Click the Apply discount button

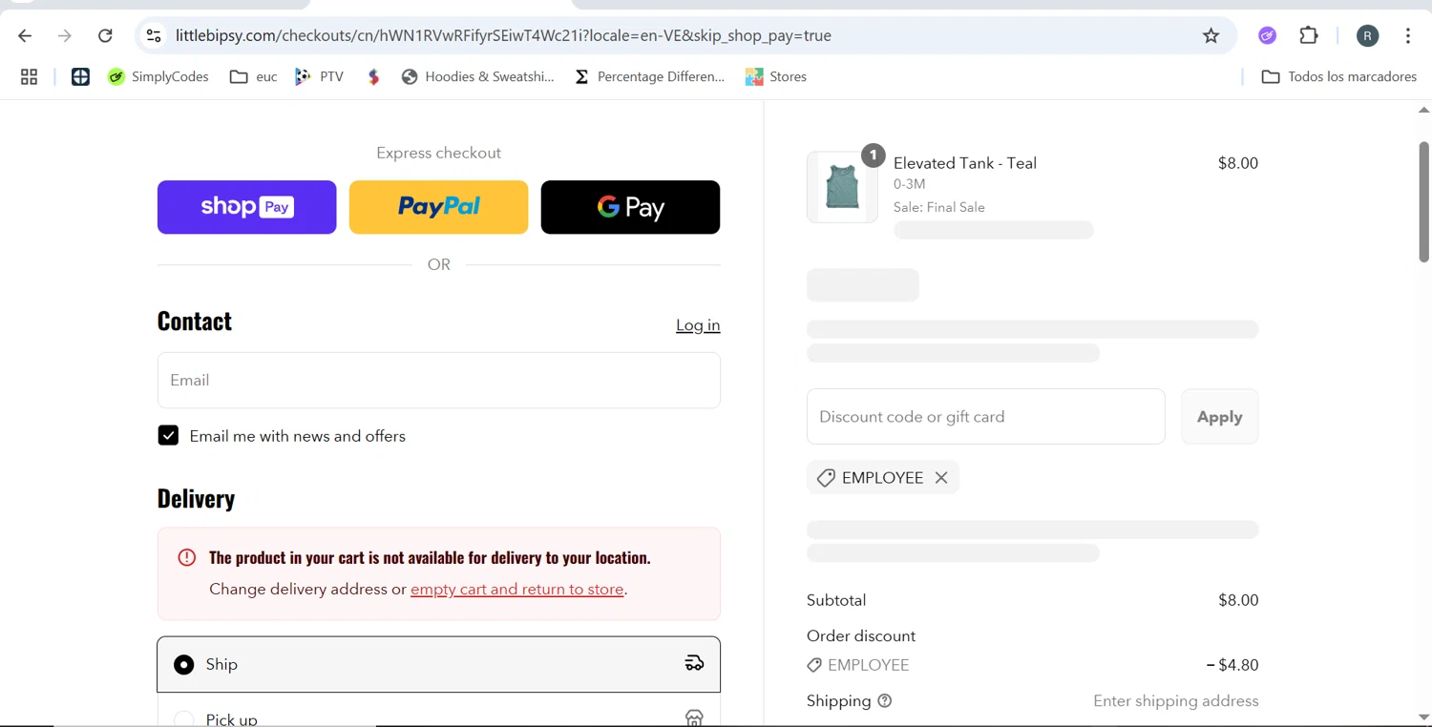coord(1220,417)
